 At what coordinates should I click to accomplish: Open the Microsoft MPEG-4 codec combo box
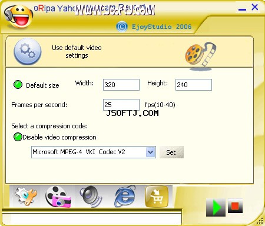click(94, 152)
